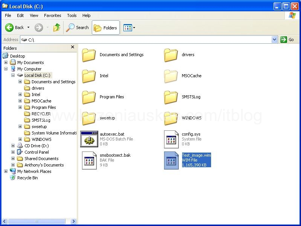Expand CD Drive (D:) tree node
The image size is (301, 226).
[x=13, y=145]
